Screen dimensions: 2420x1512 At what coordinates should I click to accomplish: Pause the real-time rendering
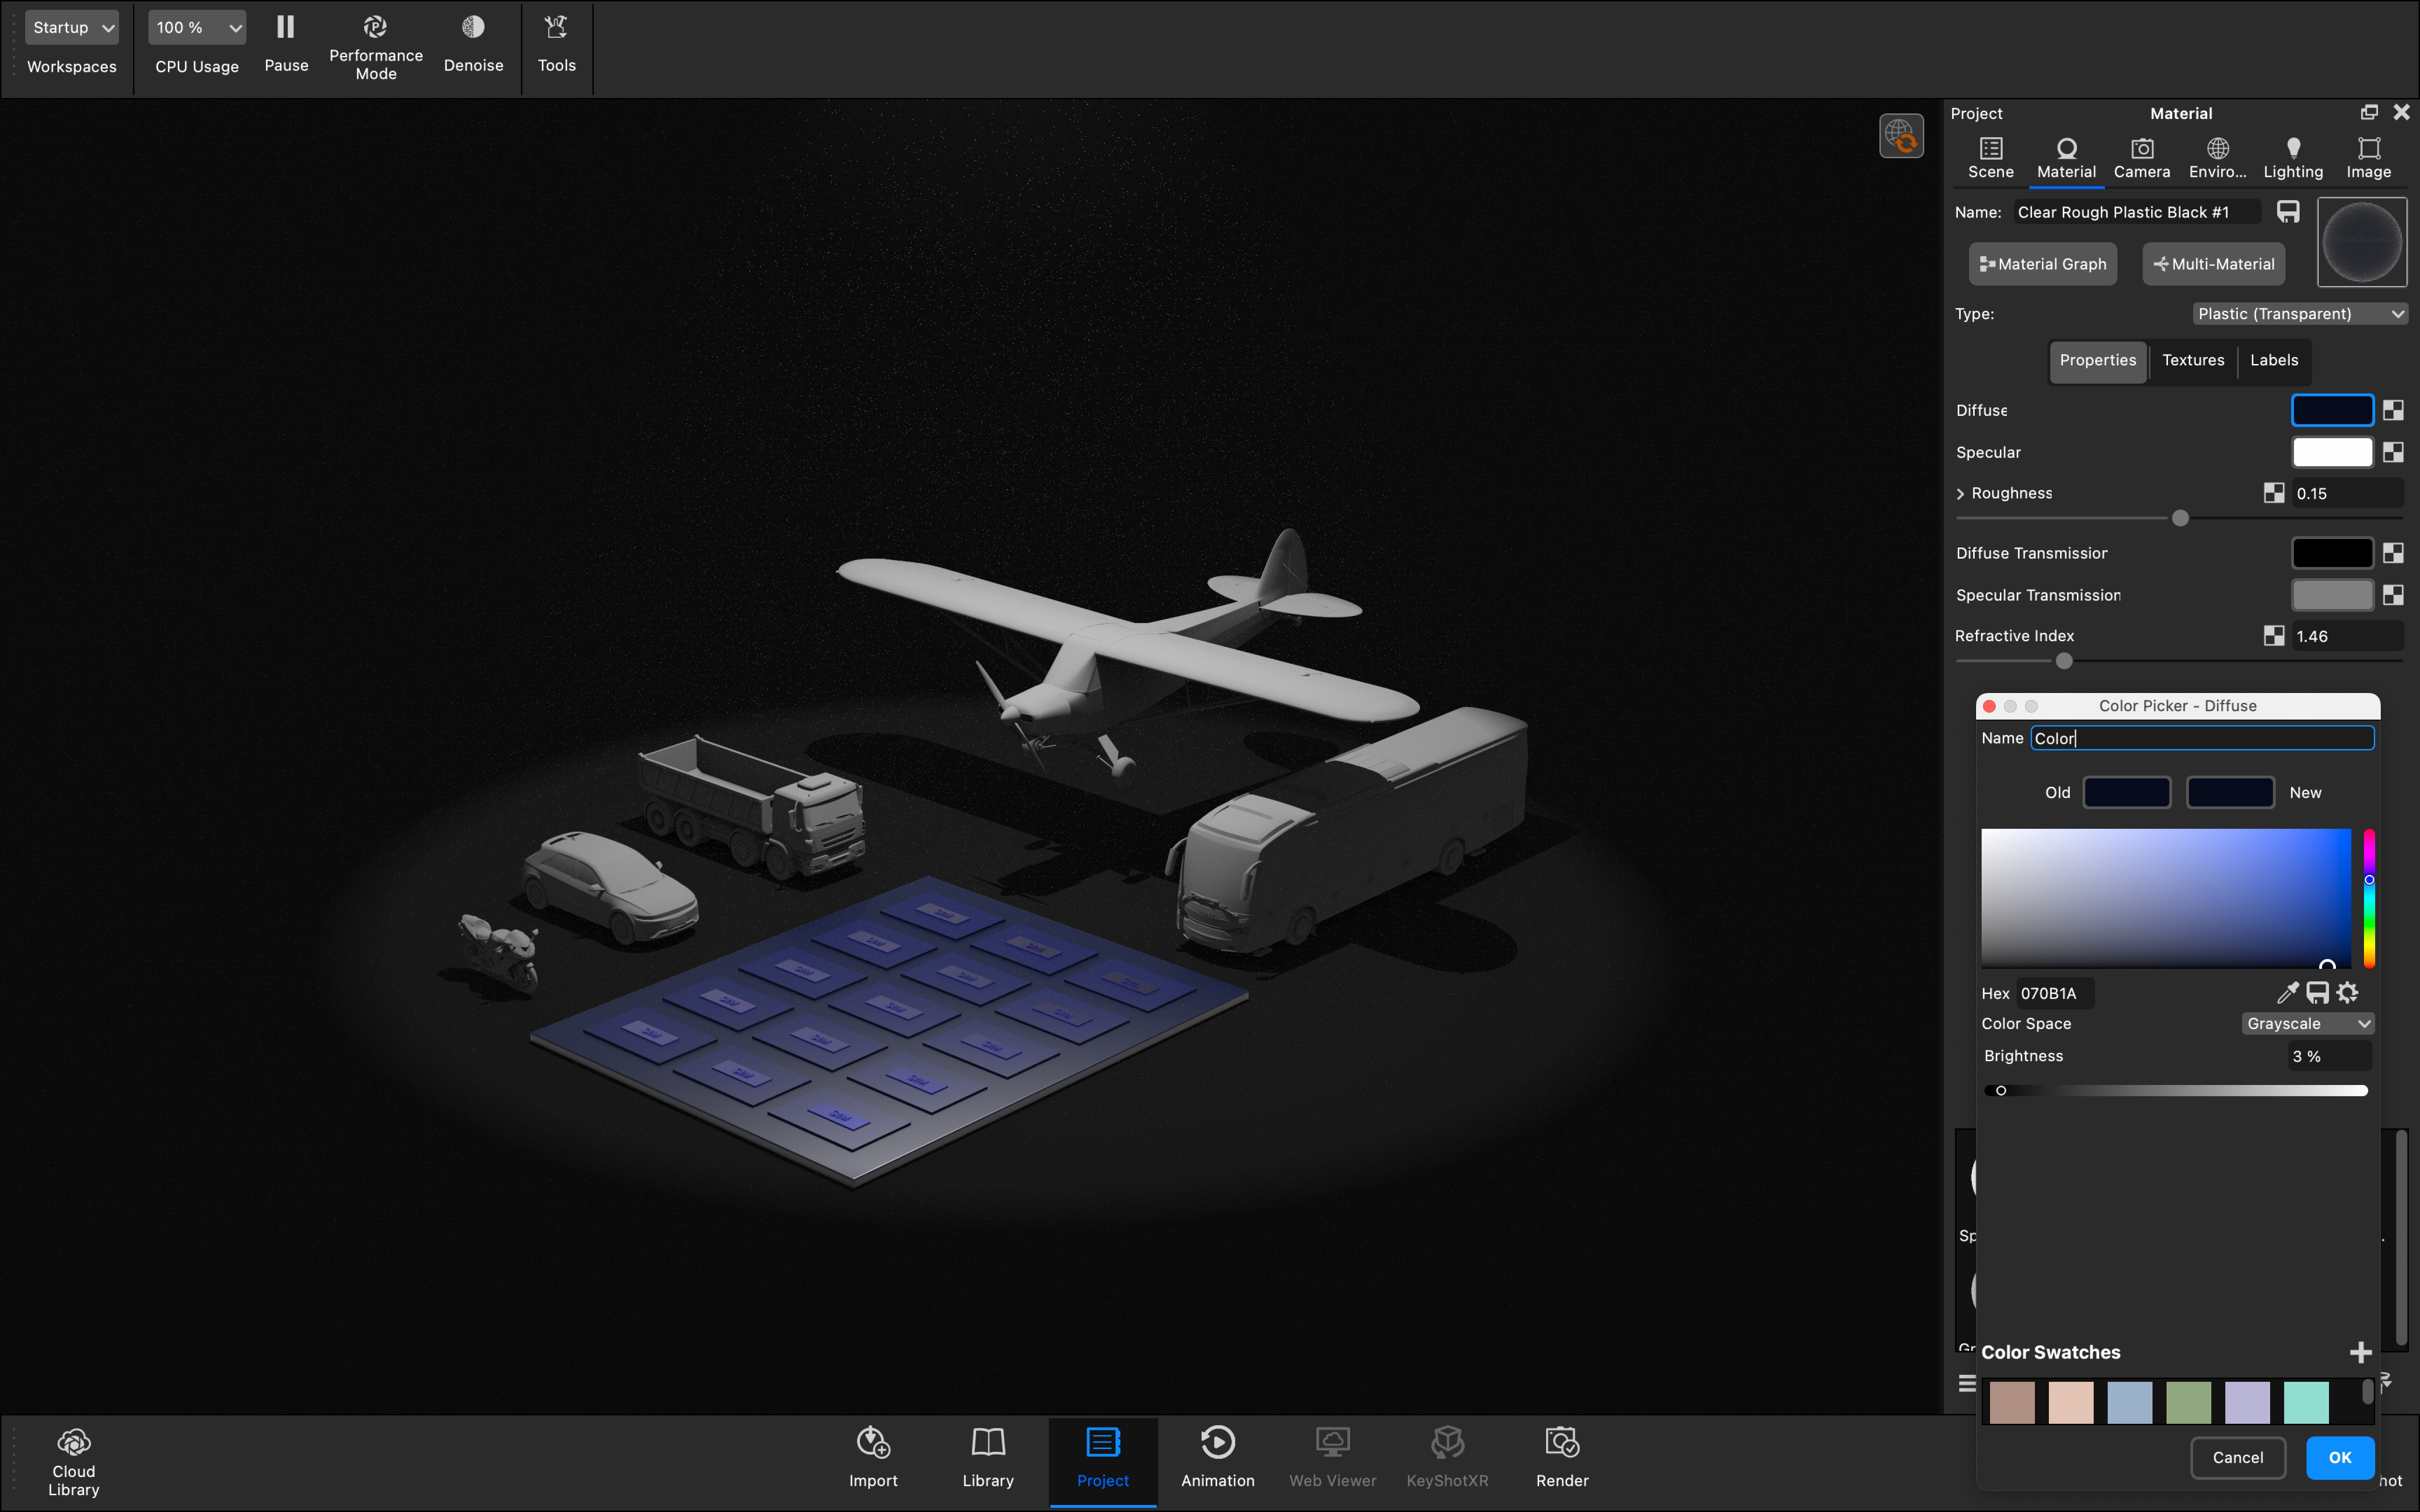pyautogui.click(x=286, y=27)
